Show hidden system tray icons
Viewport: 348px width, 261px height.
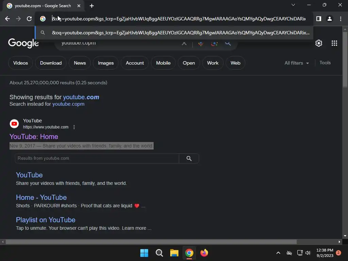[278, 253]
